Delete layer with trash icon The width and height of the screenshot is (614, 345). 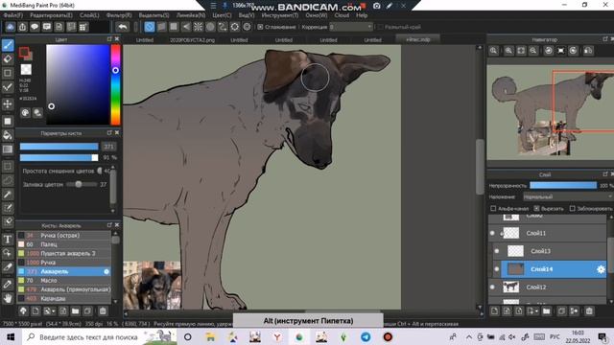[589, 311]
